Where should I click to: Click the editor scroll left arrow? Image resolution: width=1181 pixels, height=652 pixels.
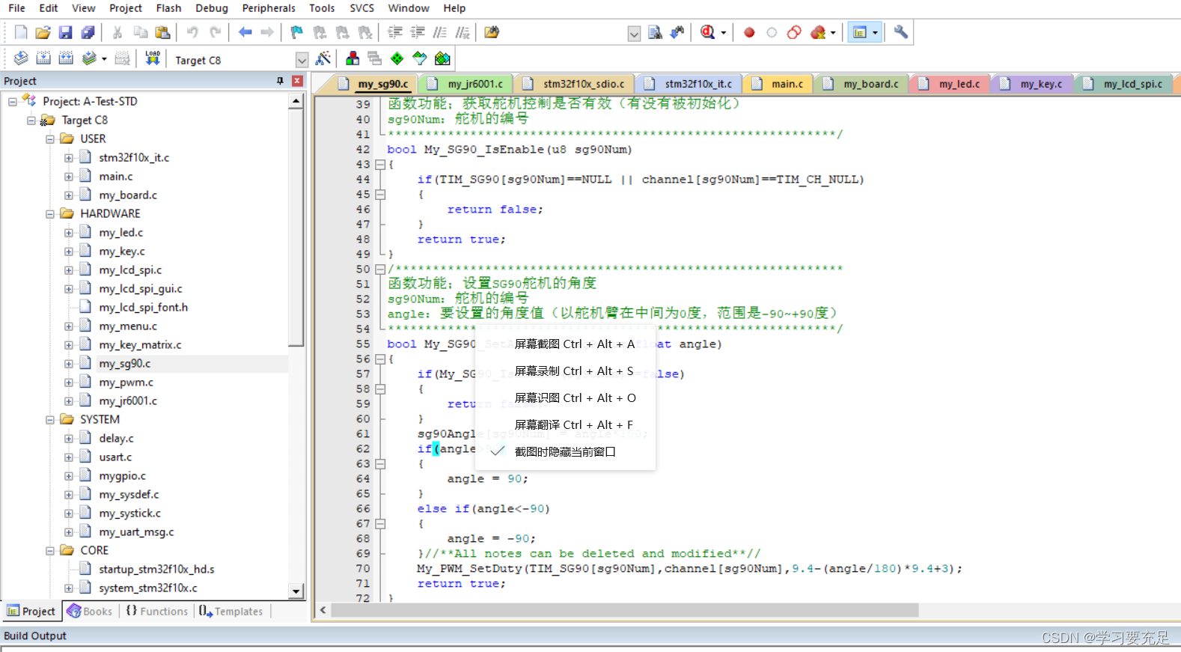pos(323,610)
